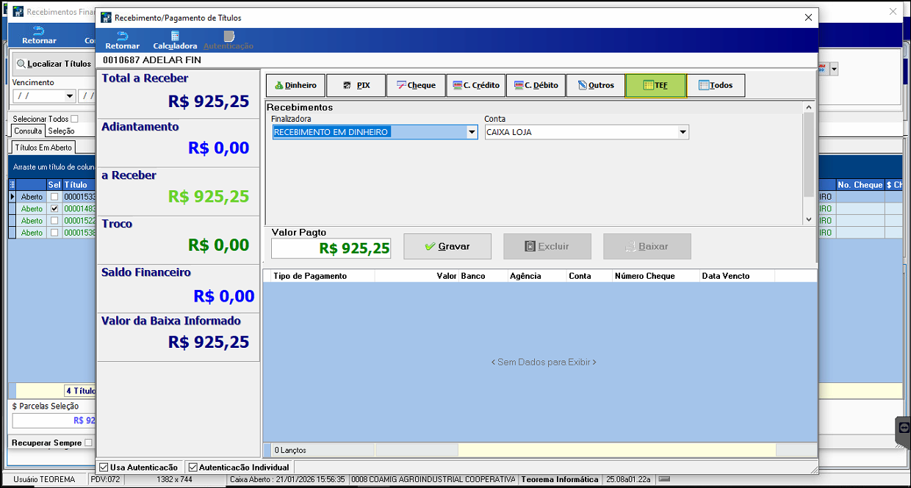Image resolution: width=911 pixels, height=488 pixels.
Task: Pick C. Crédito payment method
Action: point(475,86)
